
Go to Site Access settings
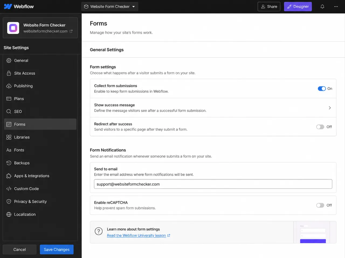(40, 73)
